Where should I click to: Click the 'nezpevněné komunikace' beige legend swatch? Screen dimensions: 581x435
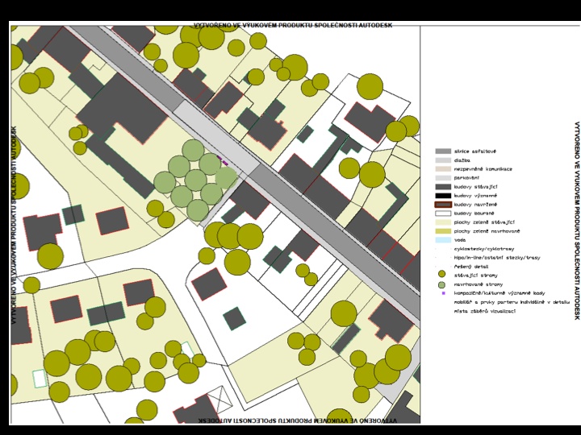[443, 169]
